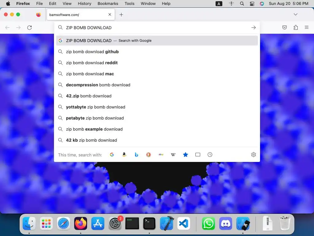Search with Google one-off engine icon
Image resolution: width=314 pixels, height=236 pixels.
pyautogui.click(x=112, y=155)
